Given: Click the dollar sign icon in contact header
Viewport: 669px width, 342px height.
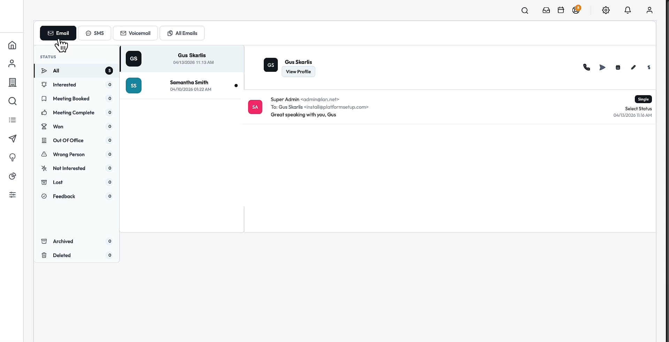Looking at the screenshot, I should (649, 67).
